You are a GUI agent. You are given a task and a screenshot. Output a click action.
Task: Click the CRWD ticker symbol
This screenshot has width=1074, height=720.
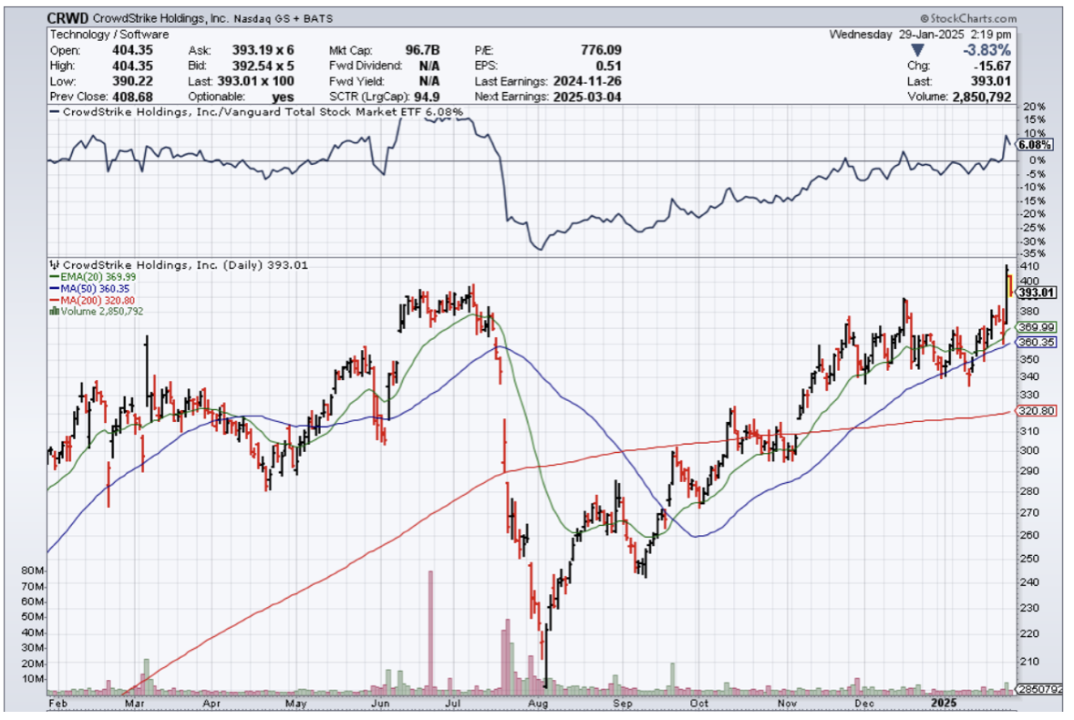point(68,18)
